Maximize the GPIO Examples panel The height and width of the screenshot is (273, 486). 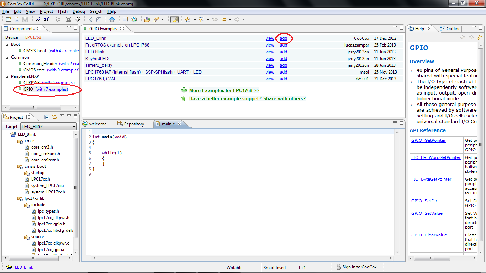pyautogui.click(x=401, y=27)
